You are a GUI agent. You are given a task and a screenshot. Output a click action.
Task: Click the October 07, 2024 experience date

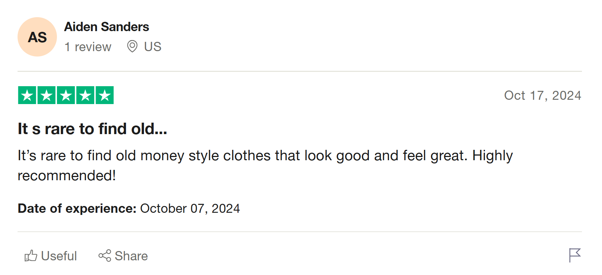point(190,208)
